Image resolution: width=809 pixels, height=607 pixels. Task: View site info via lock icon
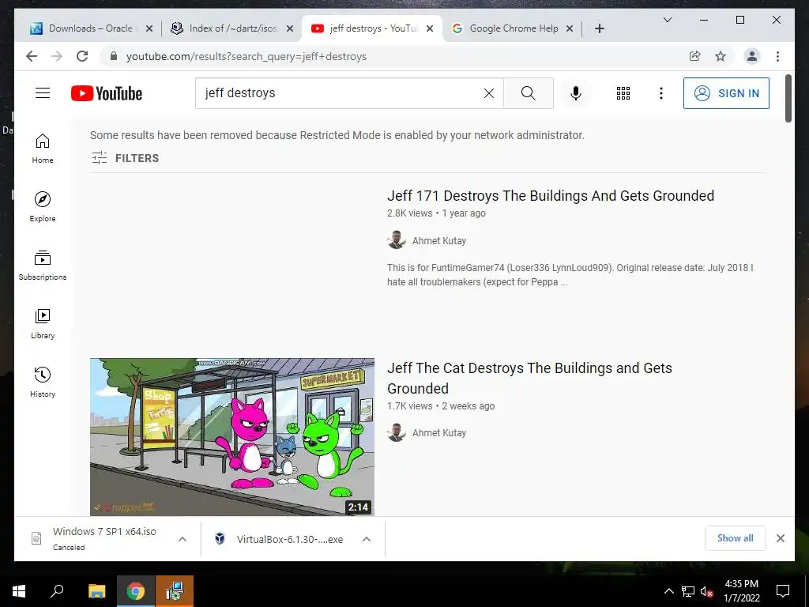(x=114, y=56)
